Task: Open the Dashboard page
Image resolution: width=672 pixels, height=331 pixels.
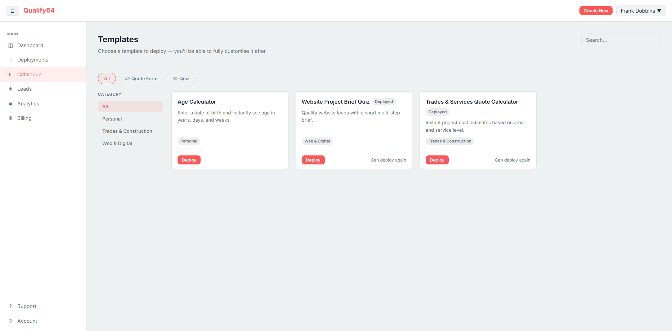Action: (x=43, y=45)
